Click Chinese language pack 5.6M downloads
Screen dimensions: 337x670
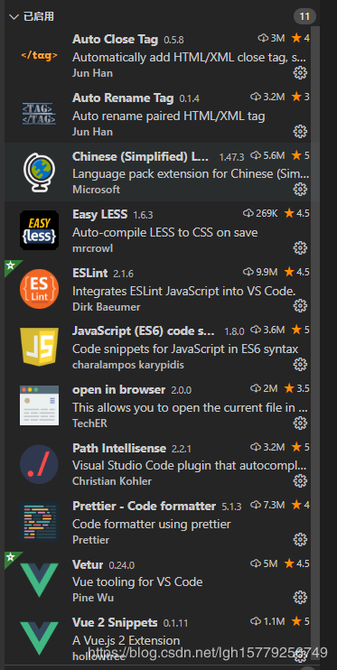[267, 155]
